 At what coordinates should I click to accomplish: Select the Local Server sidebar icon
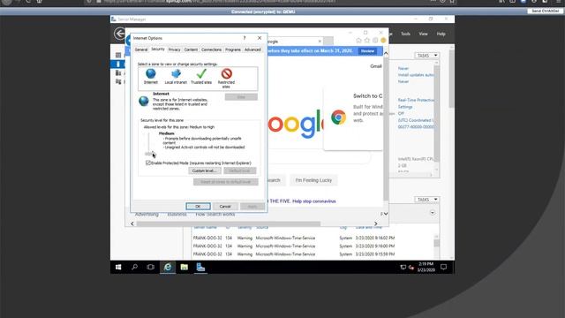pos(118,64)
